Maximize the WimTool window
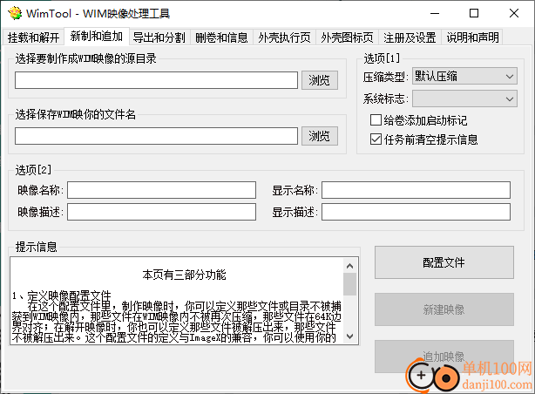Screen dimensions: 535x394 point(474,13)
